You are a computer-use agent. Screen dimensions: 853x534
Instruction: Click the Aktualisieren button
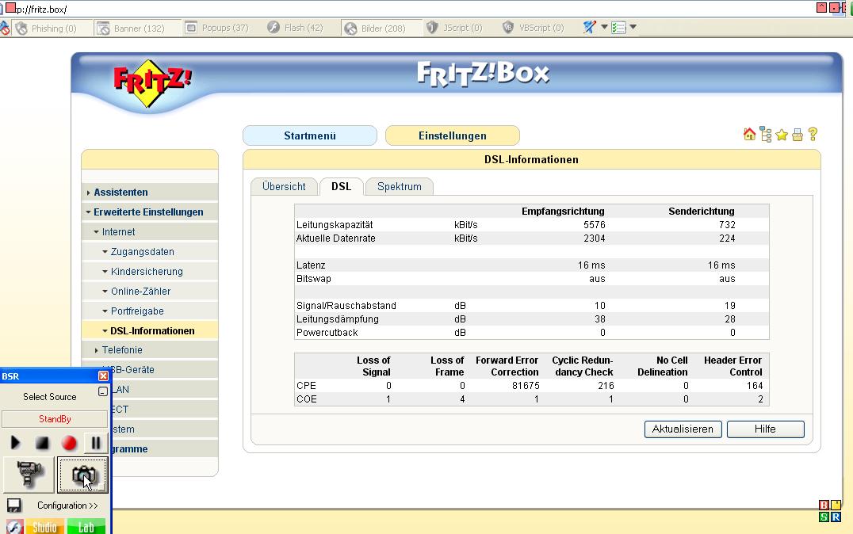683,429
